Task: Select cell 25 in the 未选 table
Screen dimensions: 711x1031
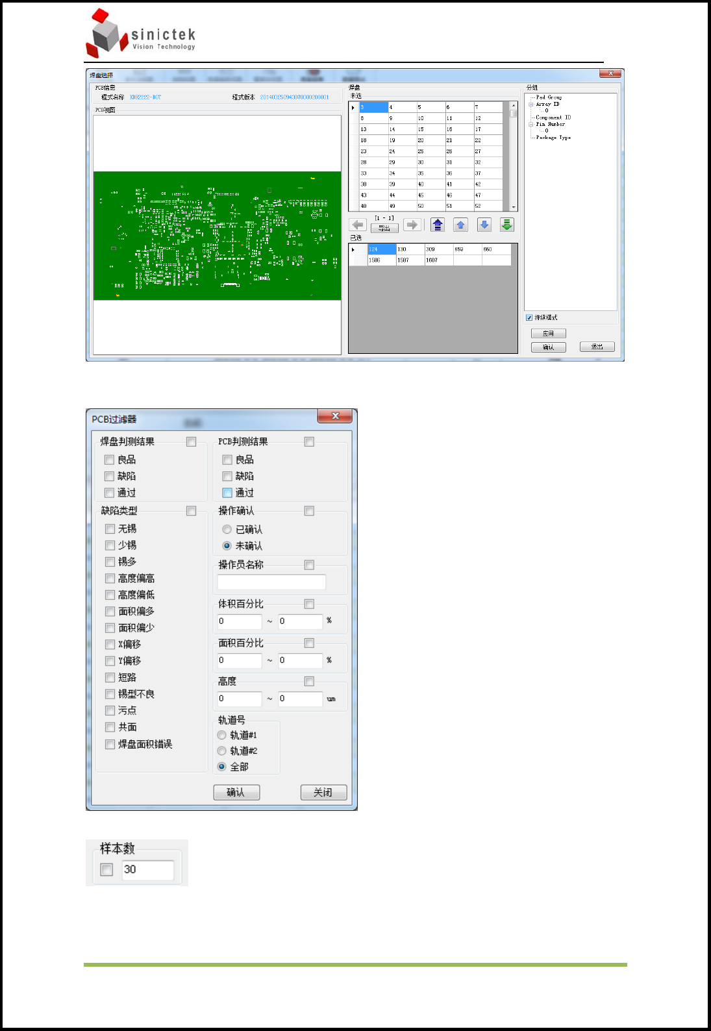Action: (430, 151)
